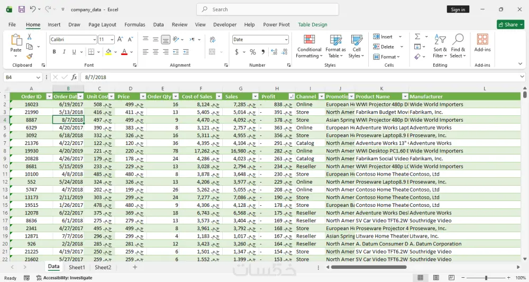Open Find & Select magnifier

(458, 46)
